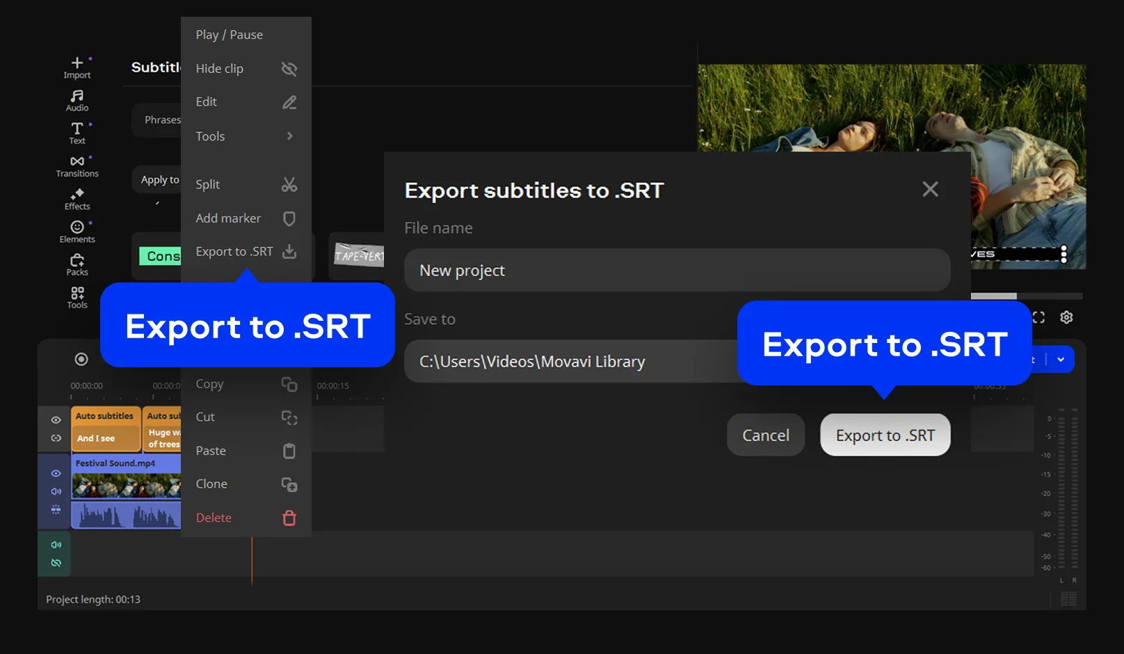
Task: Open the blue export dropdown arrow
Action: (x=1061, y=360)
